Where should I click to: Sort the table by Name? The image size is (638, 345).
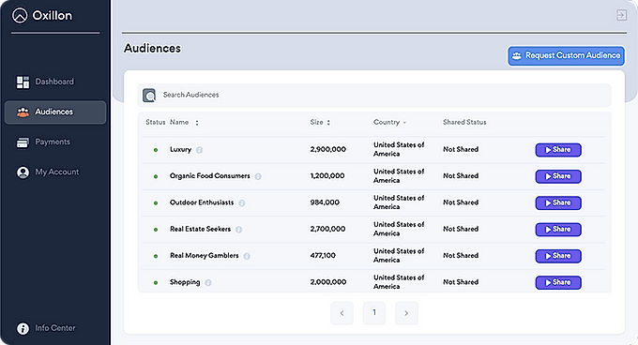point(197,122)
